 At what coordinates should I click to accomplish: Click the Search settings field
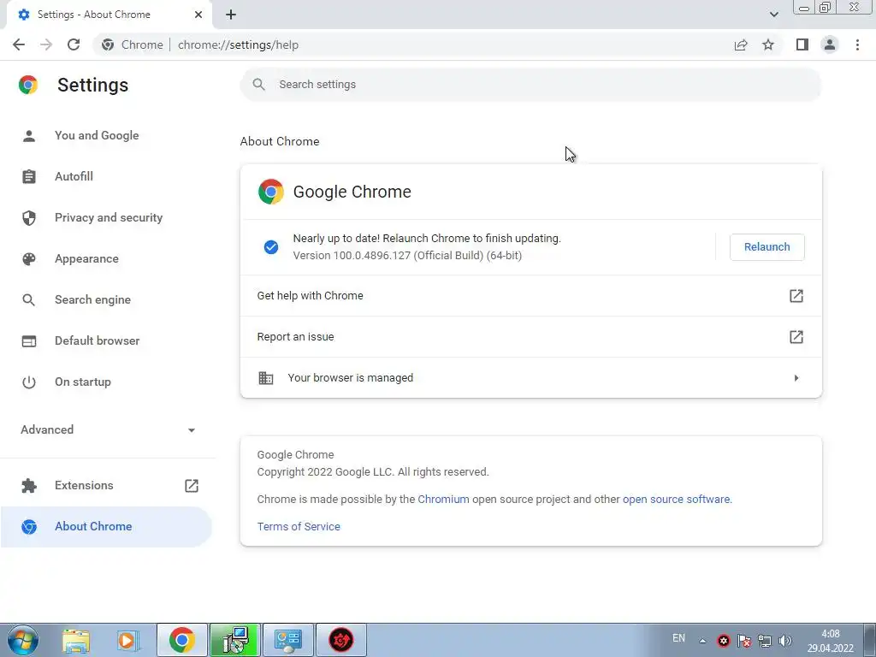pyautogui.click(x=530, y=85)
